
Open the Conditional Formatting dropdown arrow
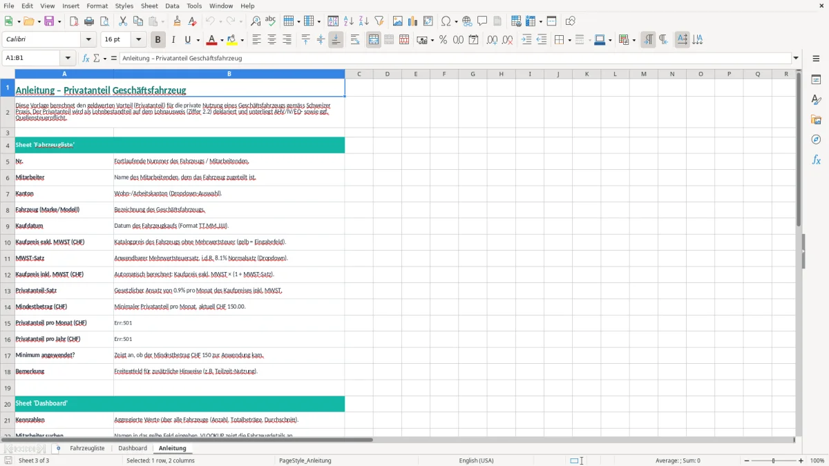pos(633,40)
